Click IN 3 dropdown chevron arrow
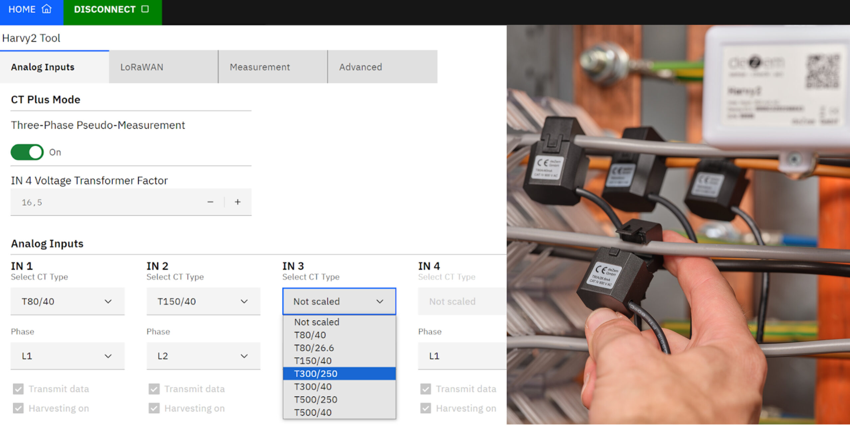 click(x=380, y=301)
